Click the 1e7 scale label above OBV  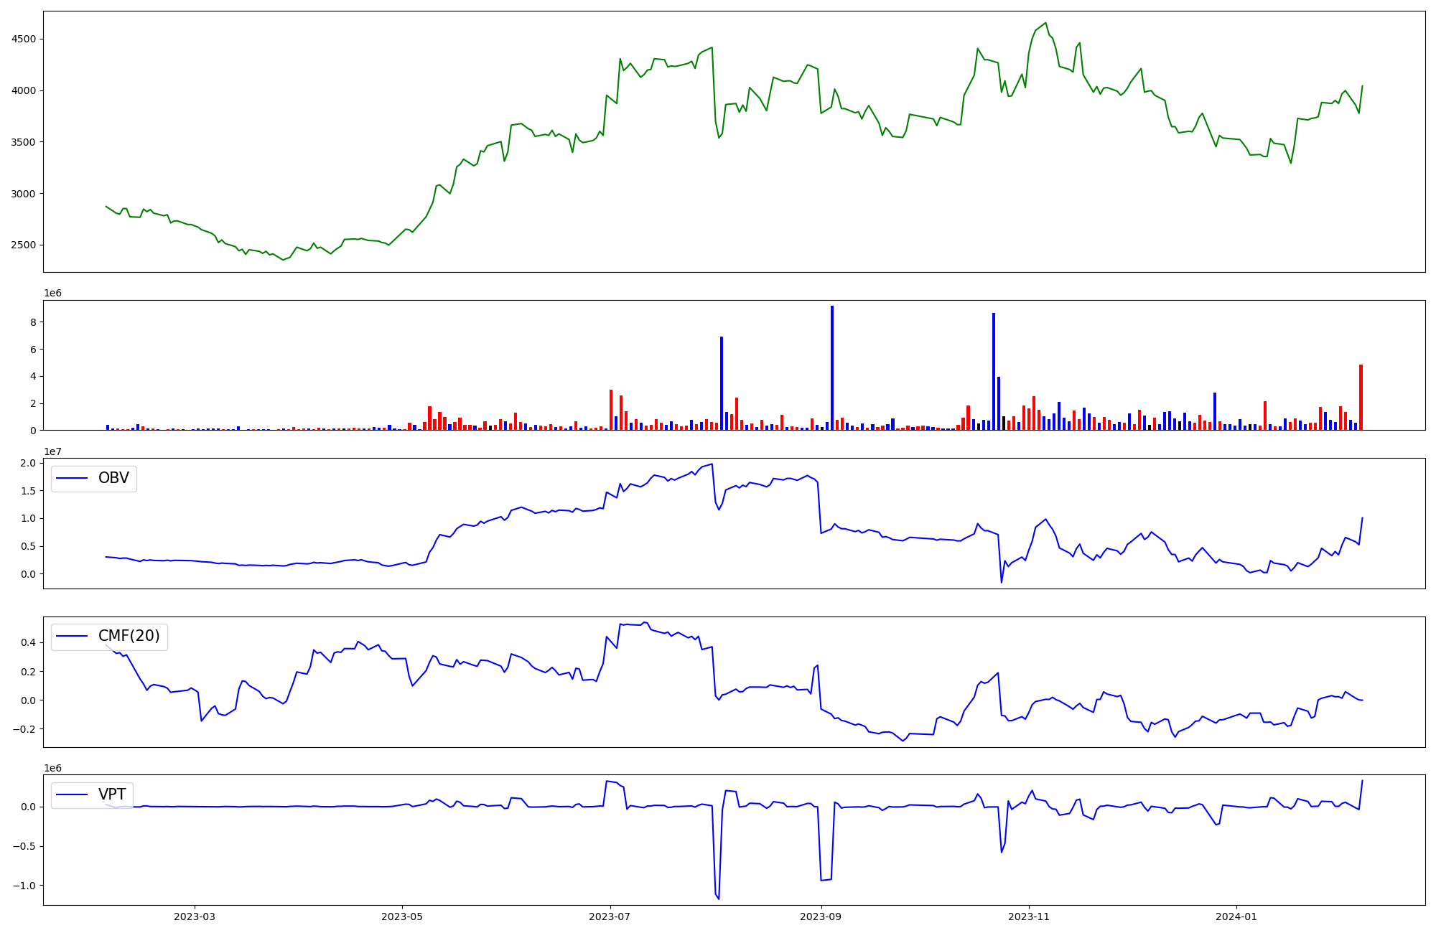[x=52, y=451]
